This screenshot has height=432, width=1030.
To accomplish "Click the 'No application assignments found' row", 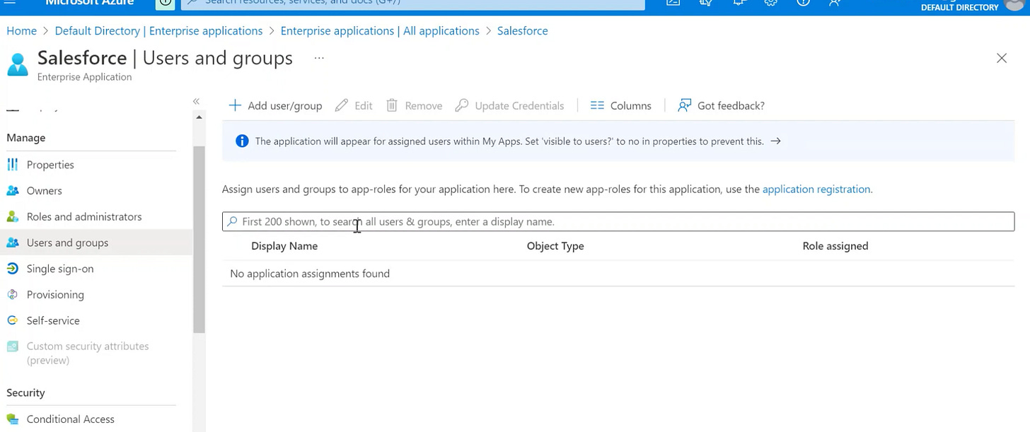I will tap(618, 274).
